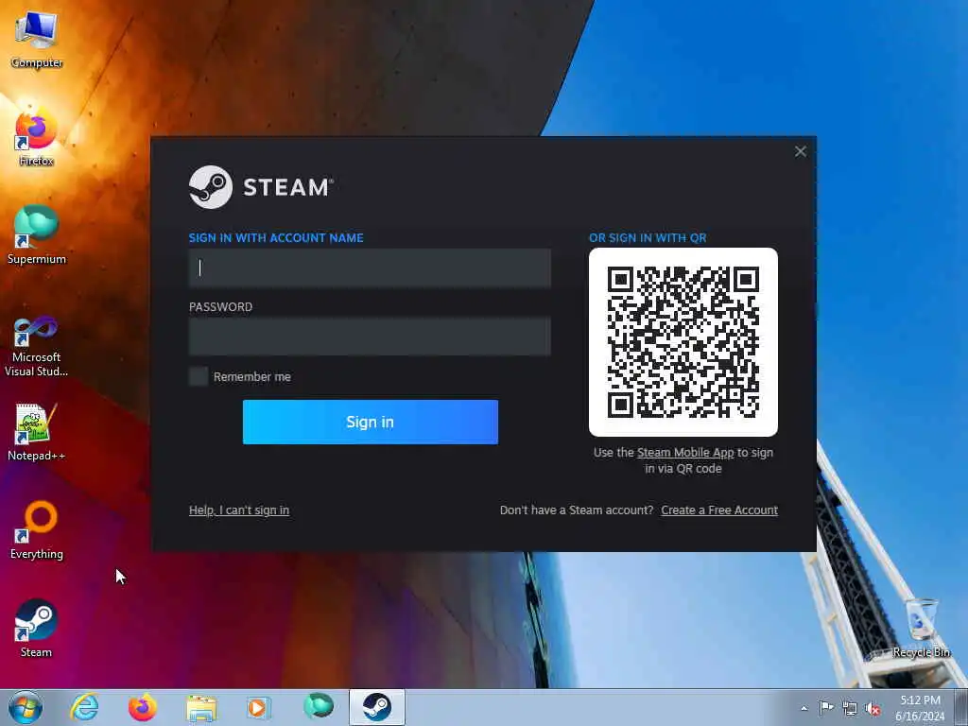
Task: Select the Steam desktop shortcut
Action: [x=37, y=629]
